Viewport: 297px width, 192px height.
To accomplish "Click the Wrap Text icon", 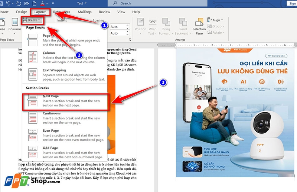I will [x=152, y=26].
